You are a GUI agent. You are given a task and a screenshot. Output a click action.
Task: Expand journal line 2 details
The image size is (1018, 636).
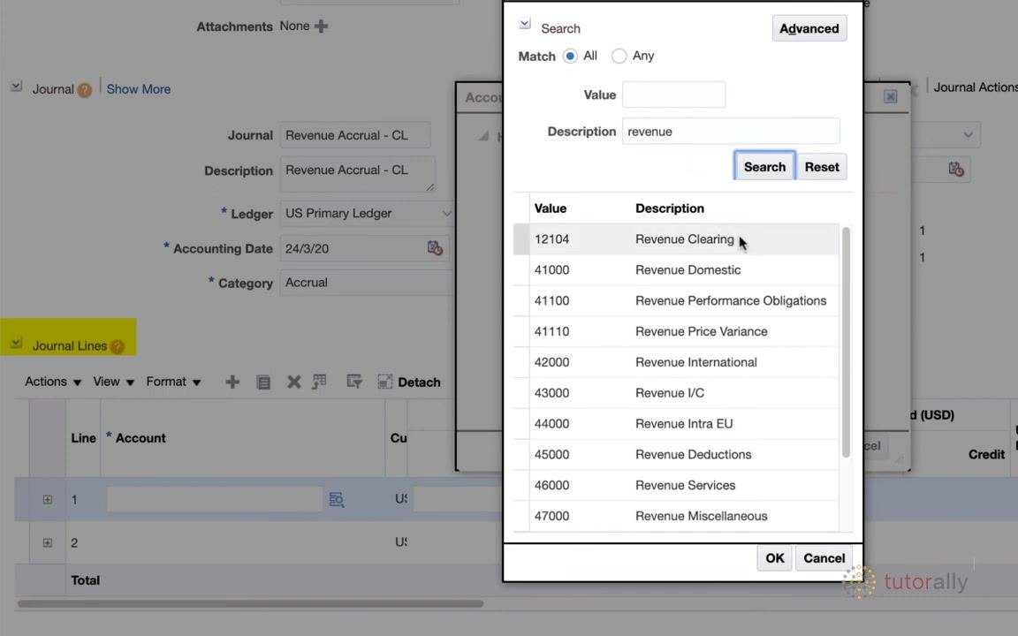[x=48, y=541]
